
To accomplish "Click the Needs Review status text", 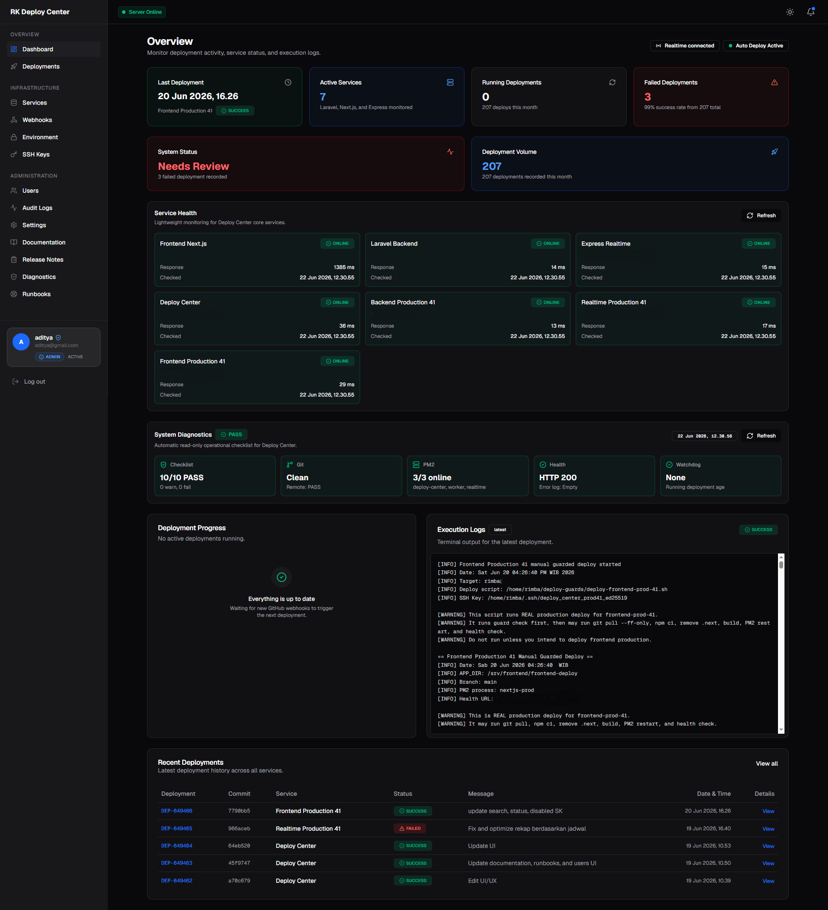I will pos(193,166).
